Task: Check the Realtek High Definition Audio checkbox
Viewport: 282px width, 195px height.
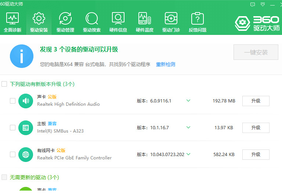Action: click(x=12, y=101)
